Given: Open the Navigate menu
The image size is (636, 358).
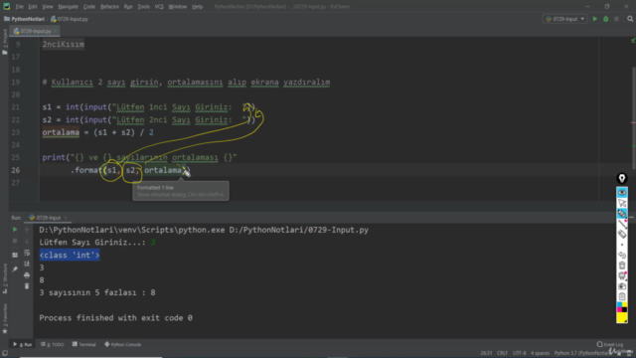Looking at the screenshot, I should [x=69, y=7].
